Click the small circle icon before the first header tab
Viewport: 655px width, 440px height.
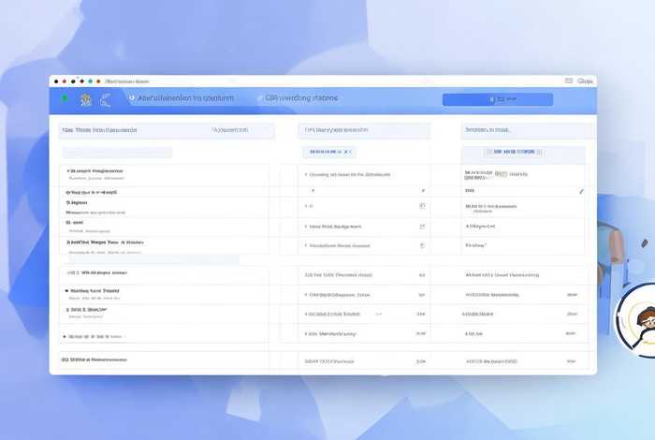[x=132, y=97]
